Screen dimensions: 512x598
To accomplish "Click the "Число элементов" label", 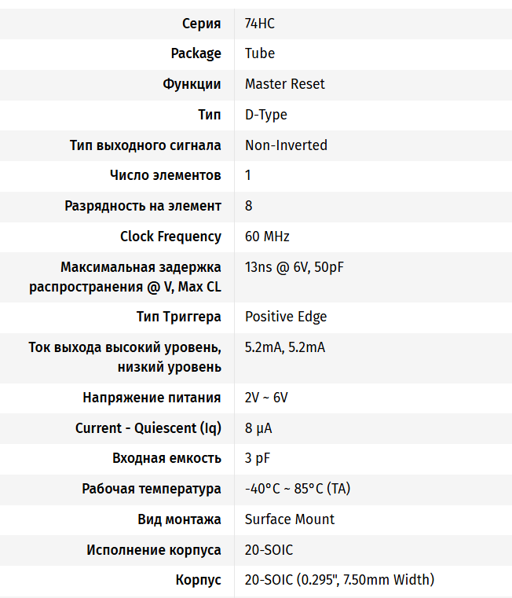I will [x=166, y=175].
